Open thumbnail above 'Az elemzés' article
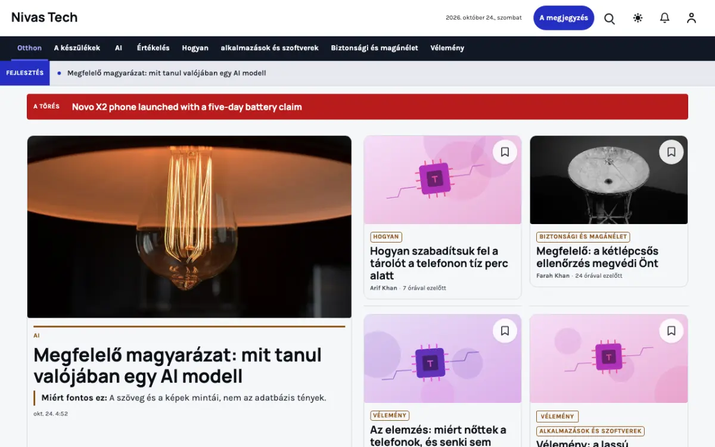This screenshot has width=715, height=447. 443,359
